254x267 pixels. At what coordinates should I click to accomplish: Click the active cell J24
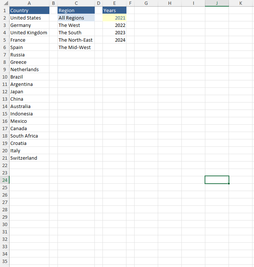tap(217, 180)
